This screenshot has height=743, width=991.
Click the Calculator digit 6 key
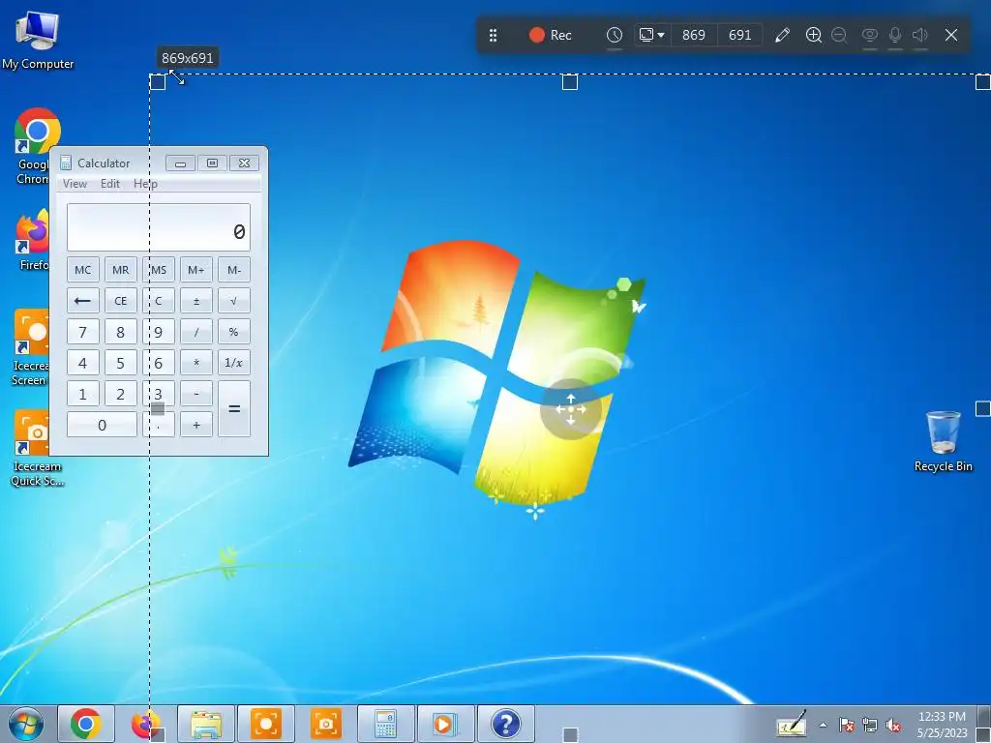(x=159, y=363)
